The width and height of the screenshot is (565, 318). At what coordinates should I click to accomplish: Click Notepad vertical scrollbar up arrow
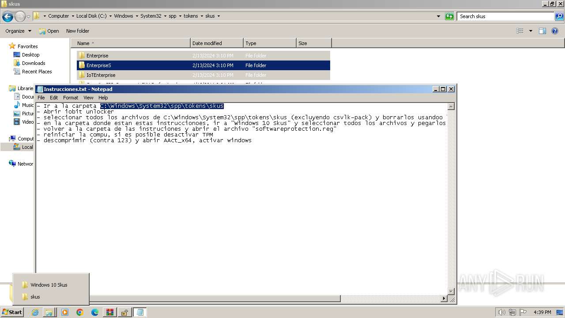(x=451, y=106)
